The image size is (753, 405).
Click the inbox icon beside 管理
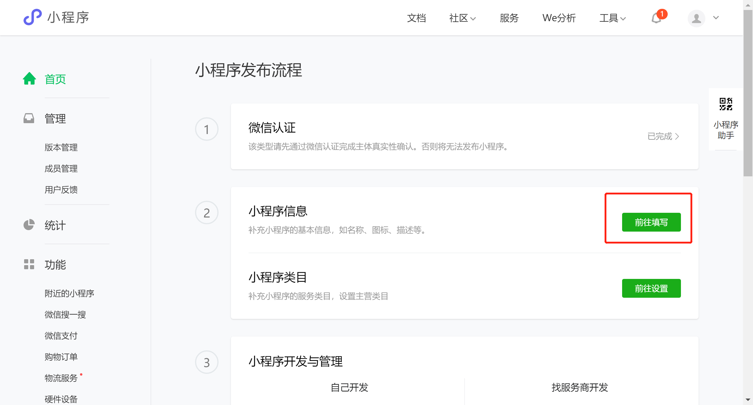pyautogui.click(x=29, y=118)
